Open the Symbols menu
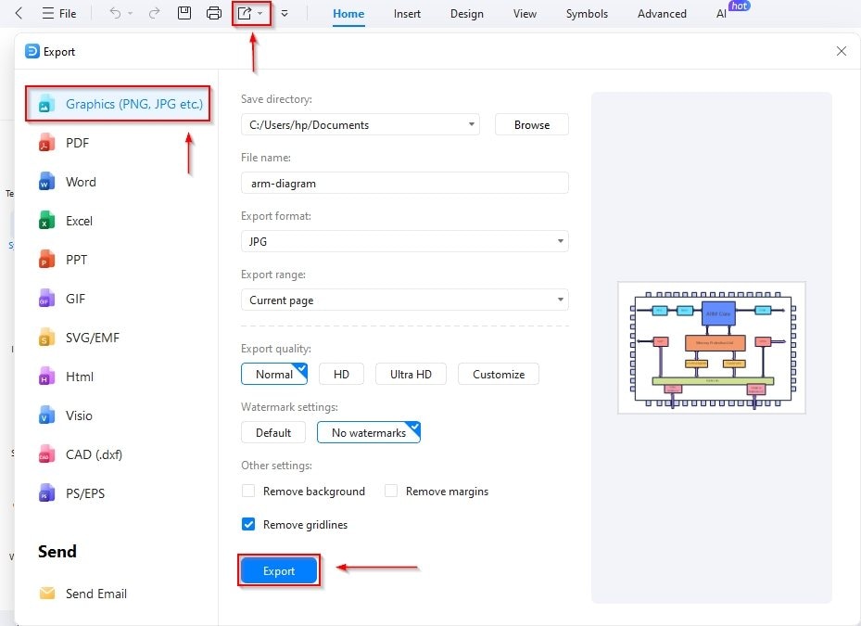This screenshot has width=861, height=626. coord(586,13)
